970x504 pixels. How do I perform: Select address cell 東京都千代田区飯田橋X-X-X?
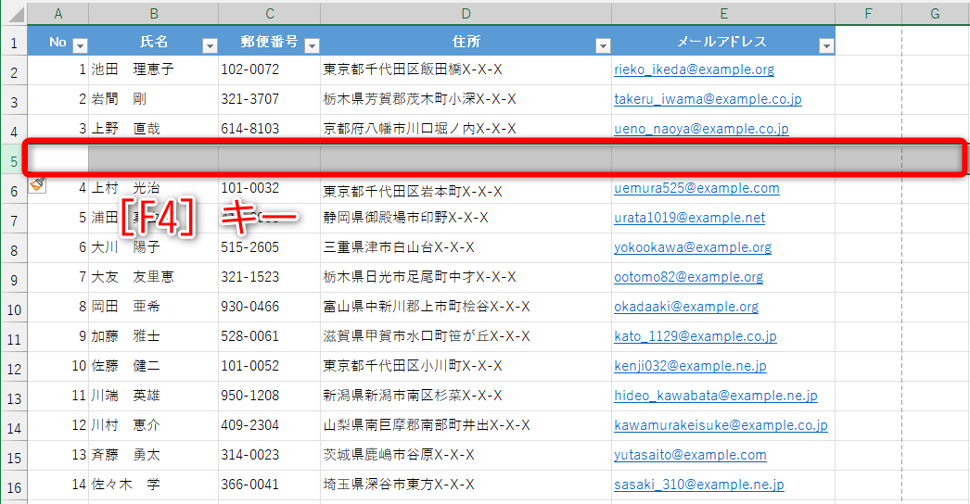(466, 69)
